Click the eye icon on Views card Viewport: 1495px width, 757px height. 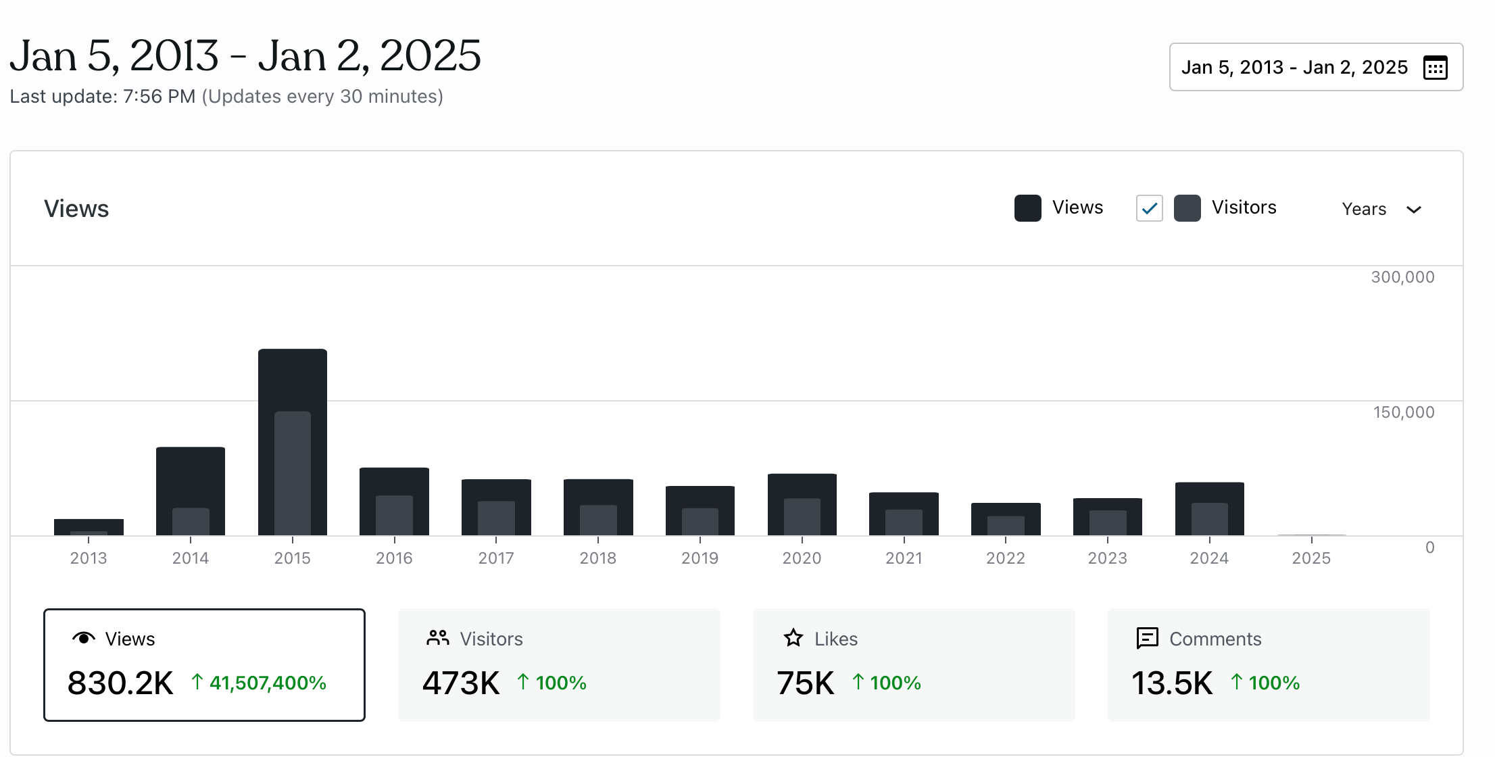(x=84, y=638)
